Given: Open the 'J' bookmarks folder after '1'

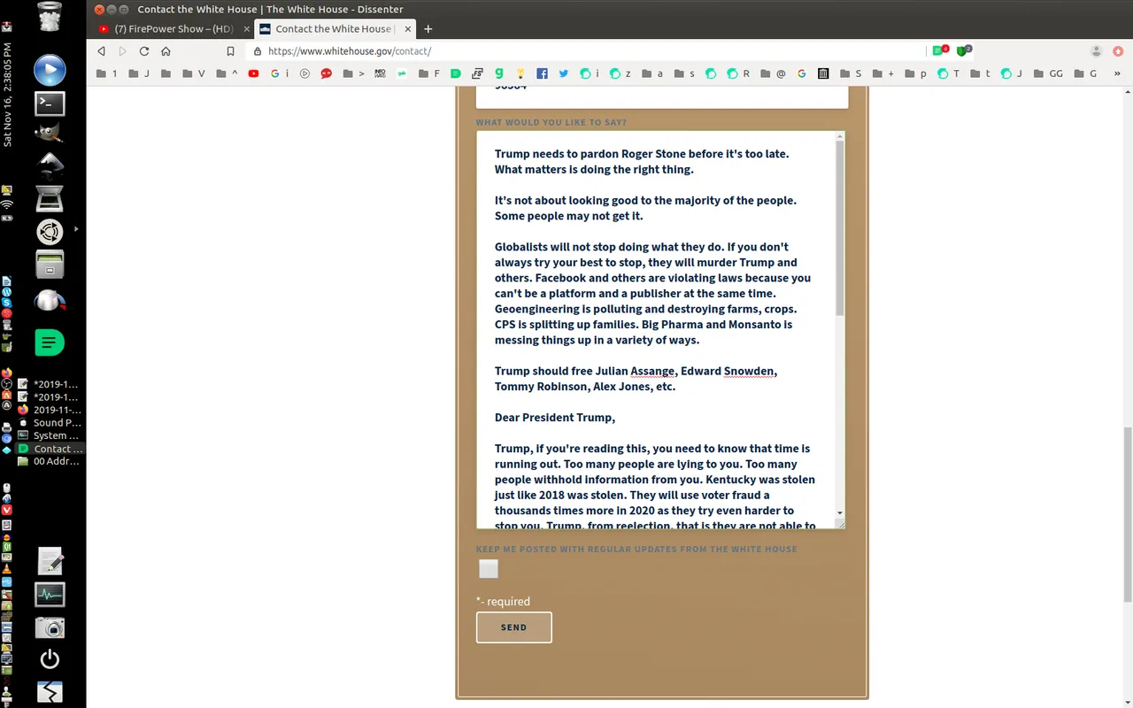Looking at the screenshot, I should pos(139,74).
